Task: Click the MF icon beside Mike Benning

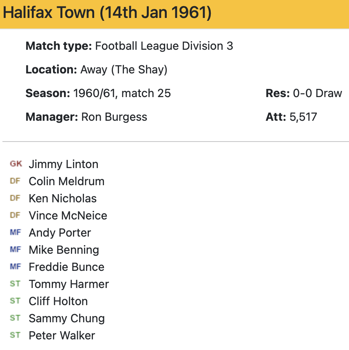Action: click(x=15, y=250)
